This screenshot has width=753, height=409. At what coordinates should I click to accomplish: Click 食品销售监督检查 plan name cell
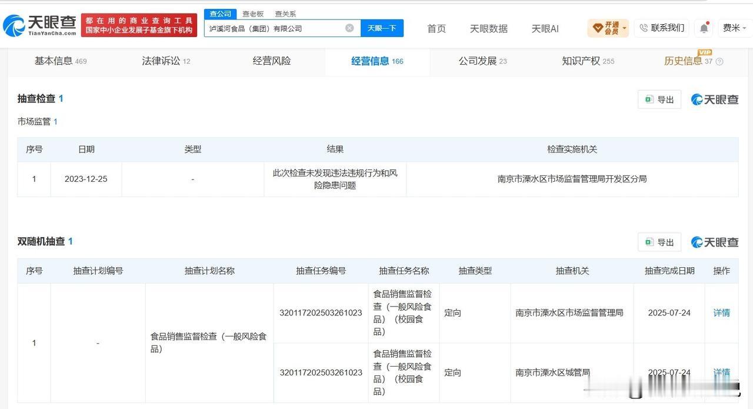[209, 343]
